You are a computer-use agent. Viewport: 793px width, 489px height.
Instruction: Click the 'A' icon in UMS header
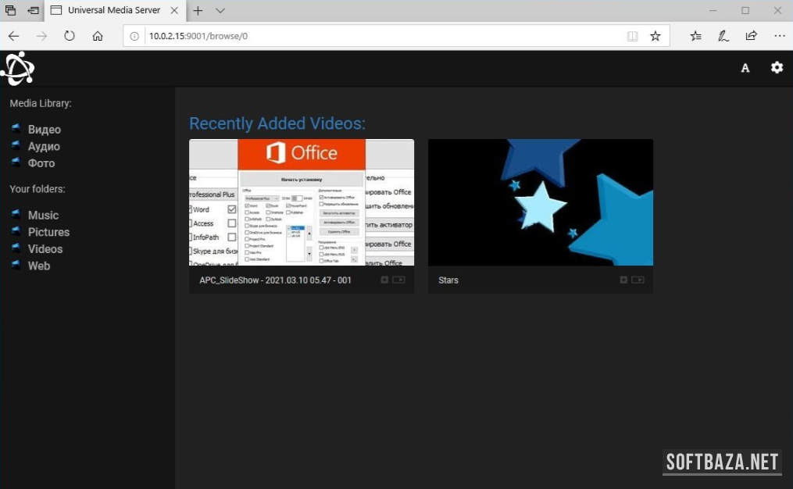[x=745, y=68]
